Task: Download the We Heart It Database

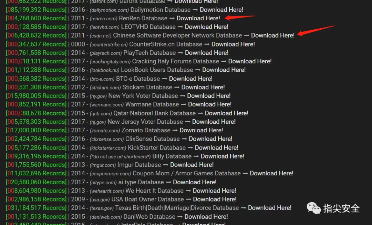Action: point(215,191)
